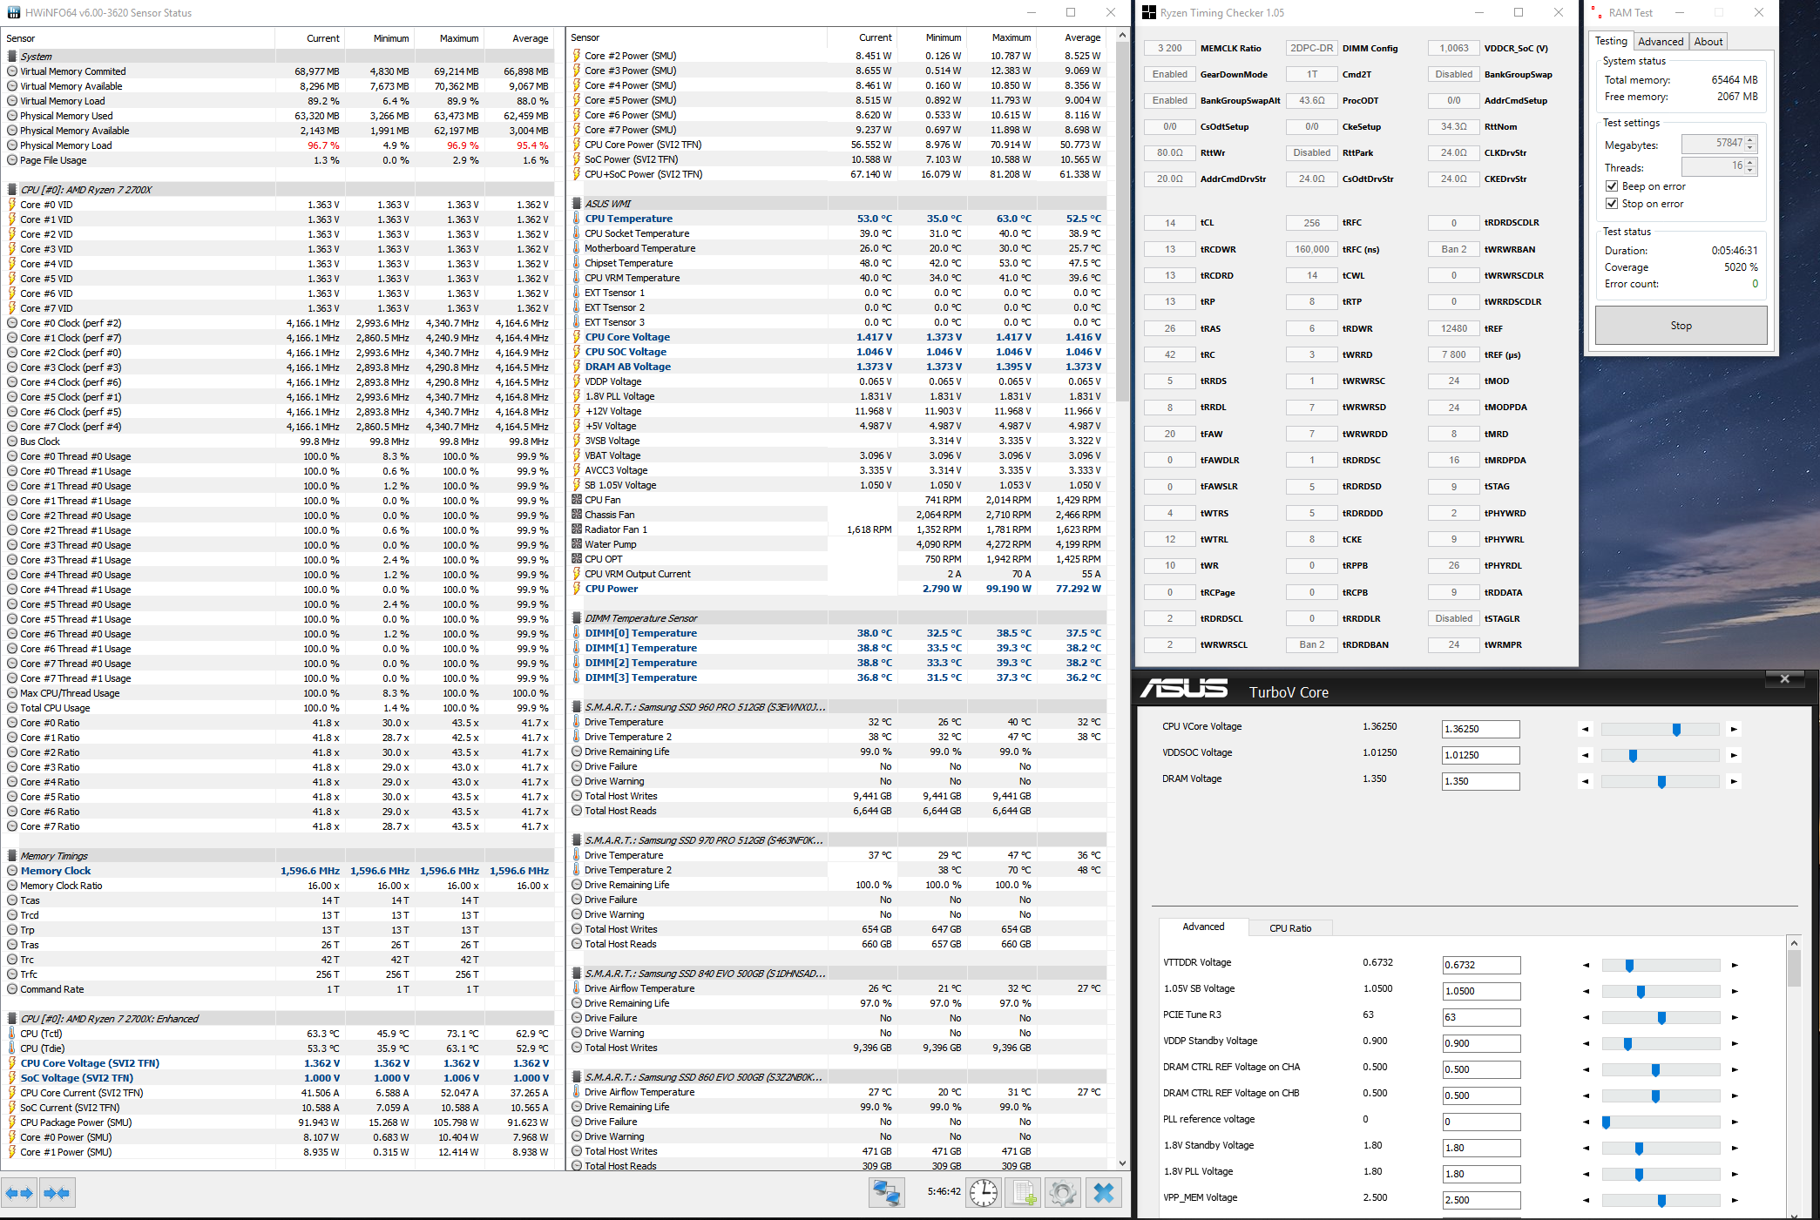Click the collapse columns arrows icon in HWiNFO
This screenshot has width=1820, height=1220.
point(57,1193)
